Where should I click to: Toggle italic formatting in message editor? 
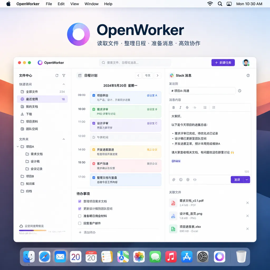click(x=180, y=108)
